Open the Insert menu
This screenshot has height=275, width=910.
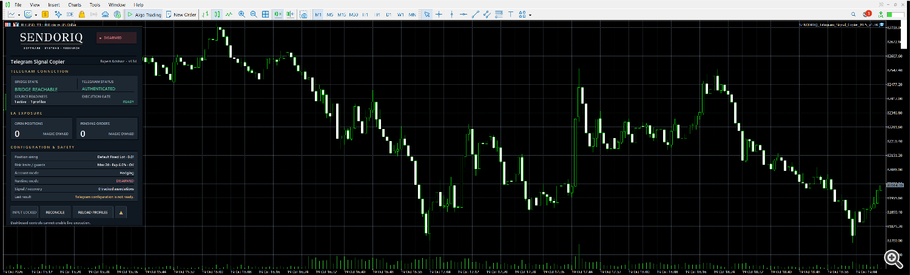click(54, 4)
